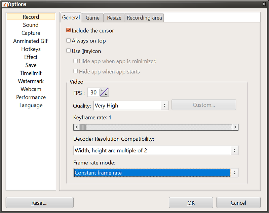Switch to the Game tab
The width and height of the screenshot is (269, 213).
click(92, 18)
